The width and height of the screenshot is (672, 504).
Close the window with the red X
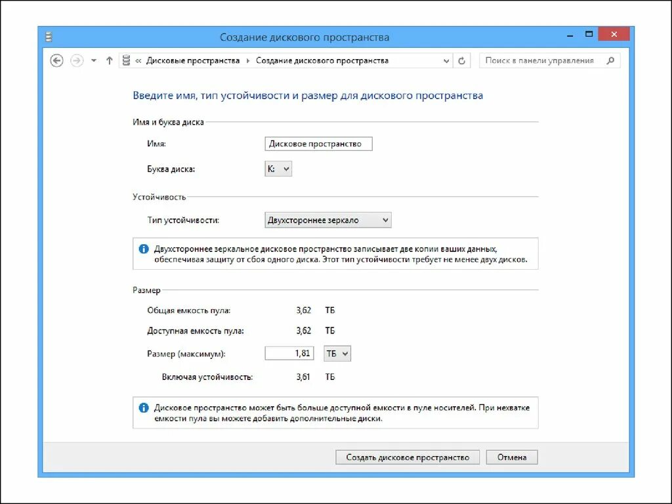click(614, 34)
